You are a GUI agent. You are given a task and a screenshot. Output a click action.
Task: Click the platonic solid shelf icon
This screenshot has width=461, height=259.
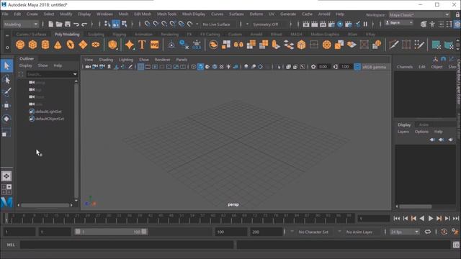point(112,45)
